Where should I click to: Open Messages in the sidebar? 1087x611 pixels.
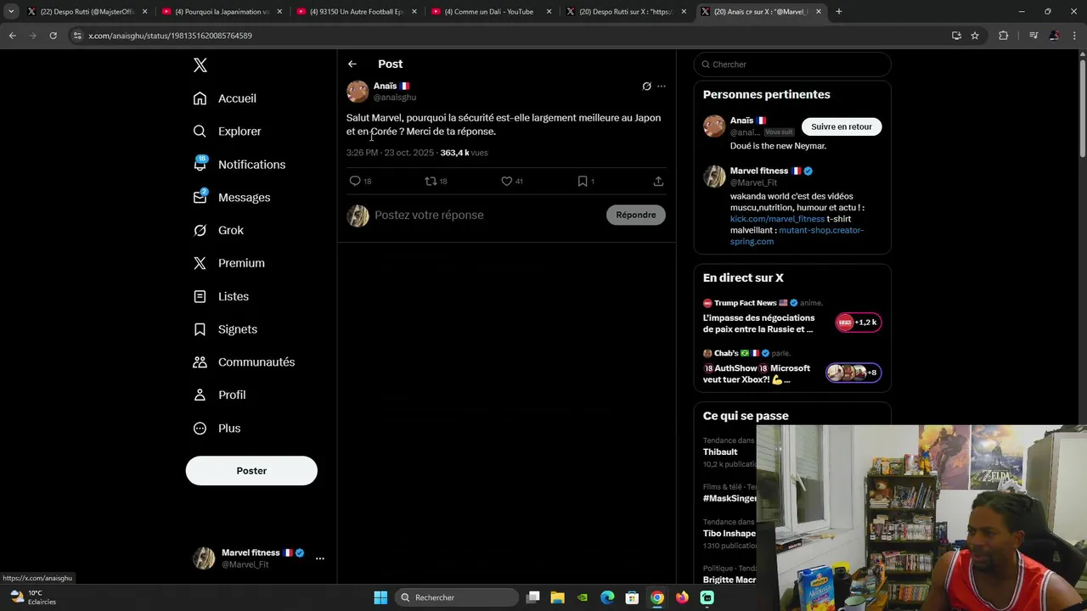click(x=232, y=198)
